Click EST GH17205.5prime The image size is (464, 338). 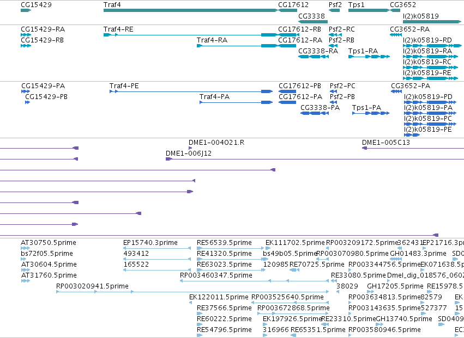coord(370,292)
